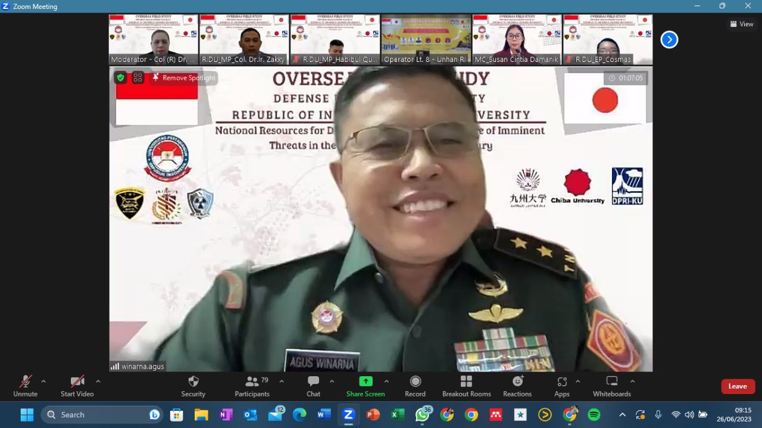Select Operator Lt. 8 - Unhan RI thumbnail

tap(426, 39)
